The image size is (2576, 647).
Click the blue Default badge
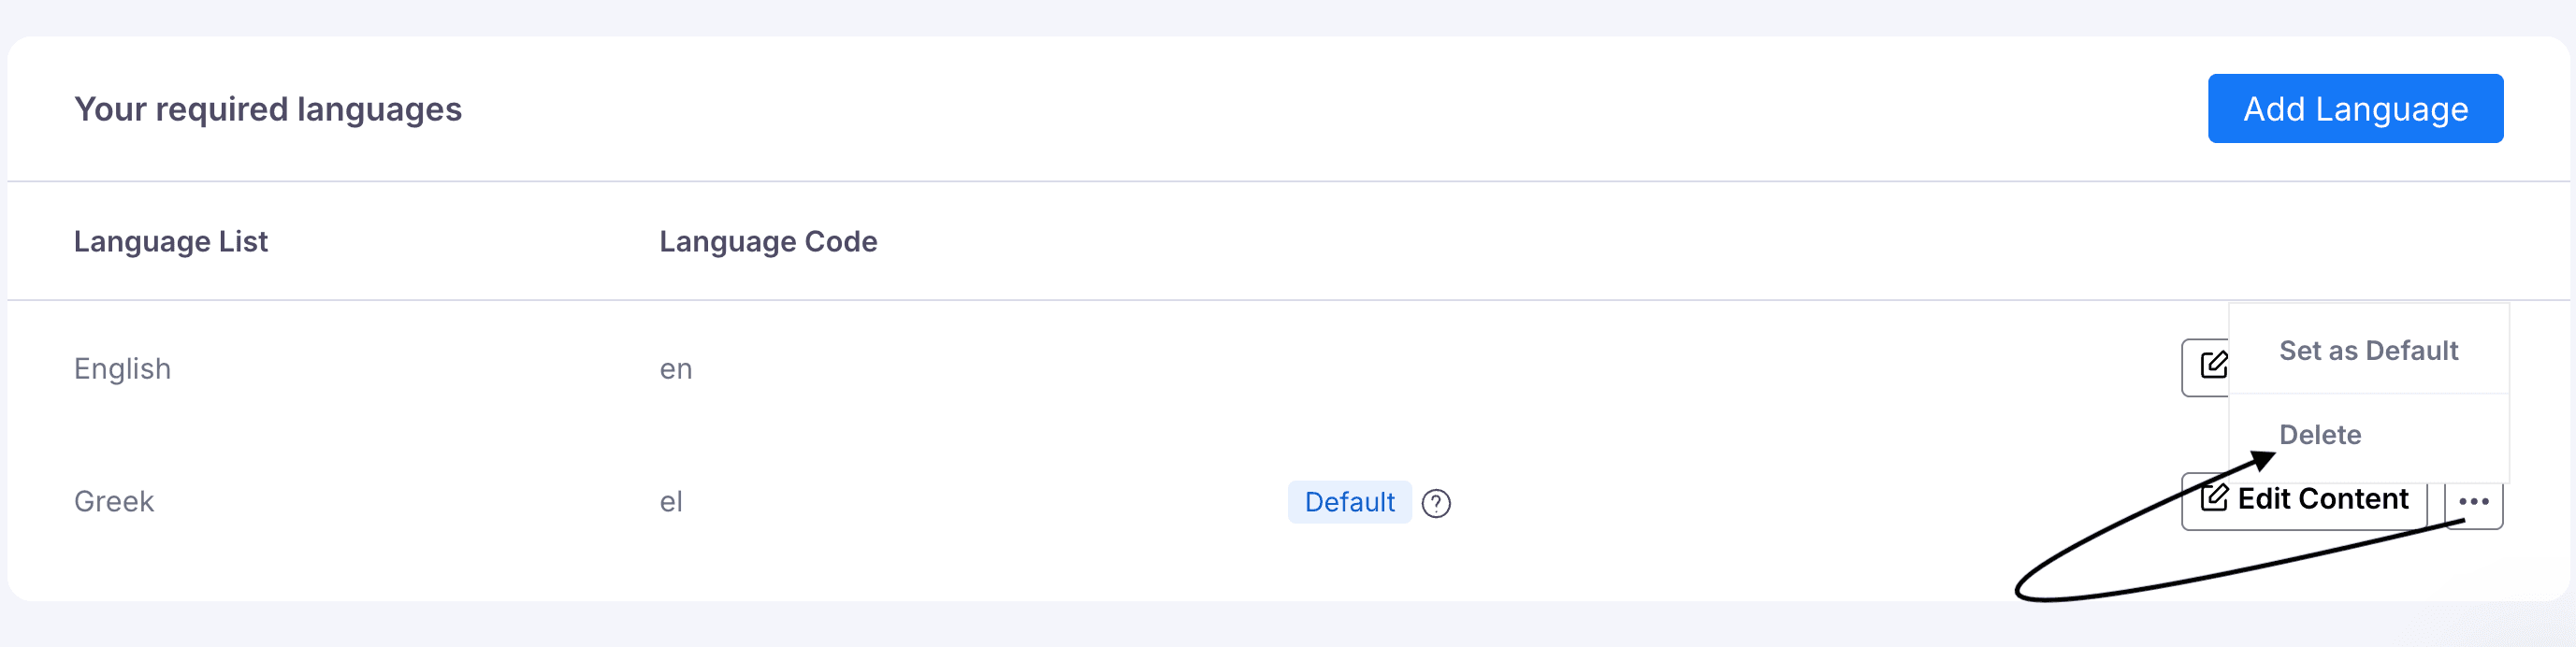(x=1349, y=502)
